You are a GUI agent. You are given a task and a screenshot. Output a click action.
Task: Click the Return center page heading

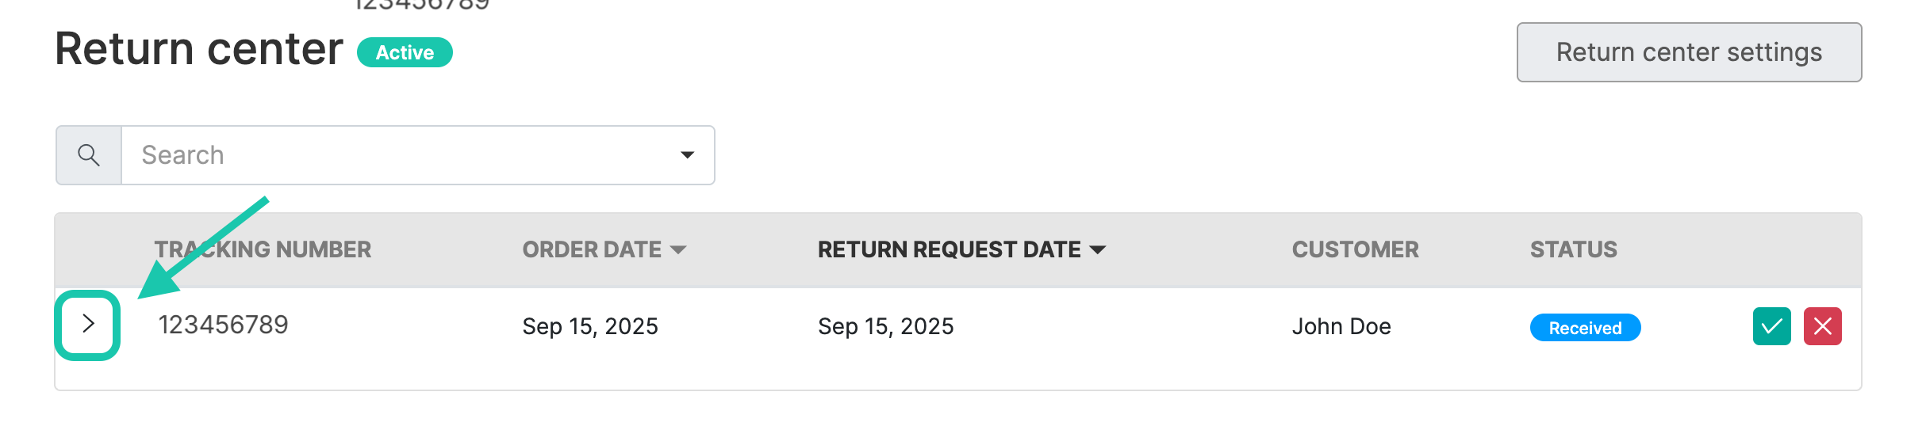coord(199,49)
